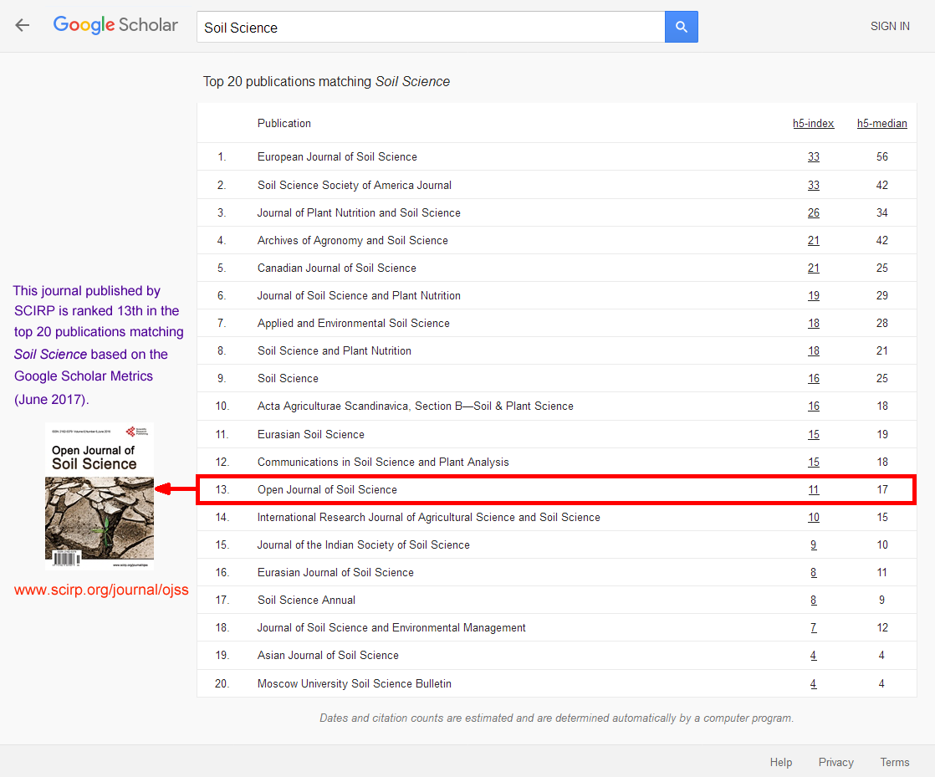Viewport: 935px width, 777px height.
Task: Open h5-index 33 for Soil Science Society of America Journal
Action: [x=814, y=186]
